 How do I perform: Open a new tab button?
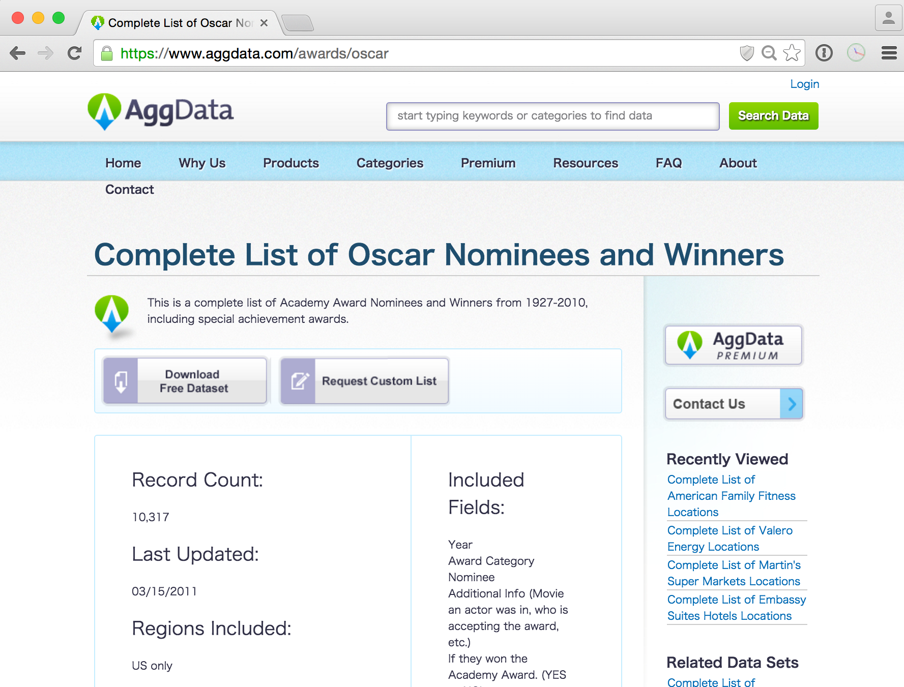click(x=298, y=23)
